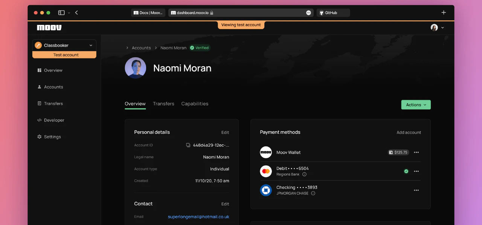Click the green verified check on Debit row
This screenshot has width=482, height=225.
[406, 171]
